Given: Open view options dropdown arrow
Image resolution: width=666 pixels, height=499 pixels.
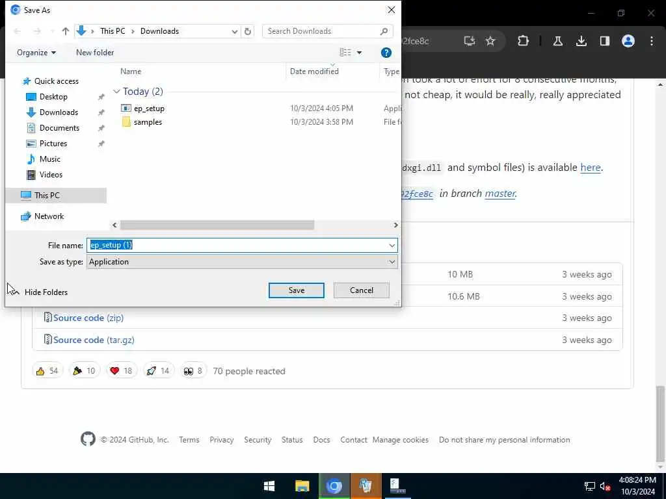Looking at the screenshot, I should 359,53.
